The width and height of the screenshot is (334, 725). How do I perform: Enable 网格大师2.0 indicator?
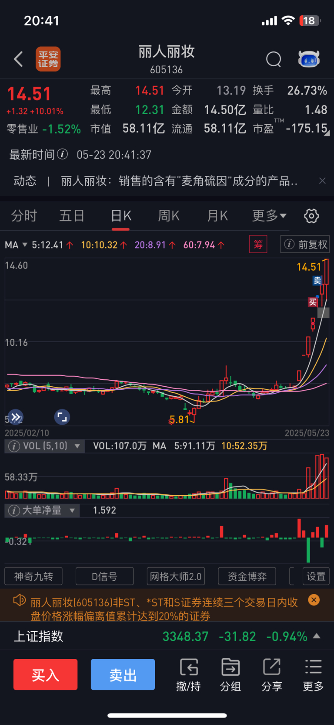coord(176,576)
